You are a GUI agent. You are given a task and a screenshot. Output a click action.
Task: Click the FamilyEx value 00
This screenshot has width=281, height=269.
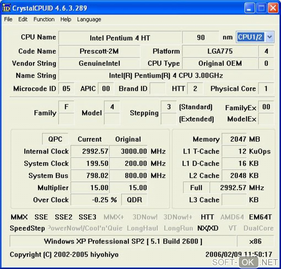click(x=266, y=107)
